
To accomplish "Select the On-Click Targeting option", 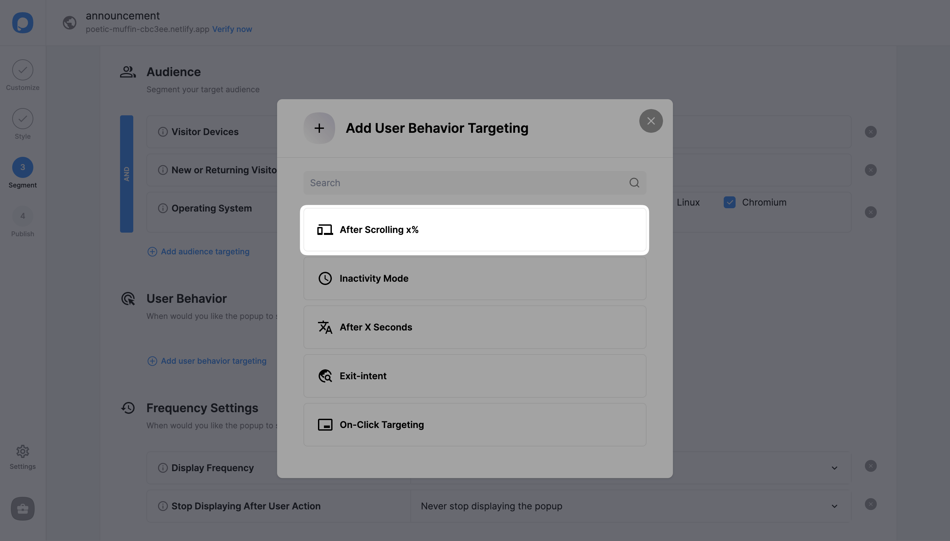I will [x=474, y=424].
